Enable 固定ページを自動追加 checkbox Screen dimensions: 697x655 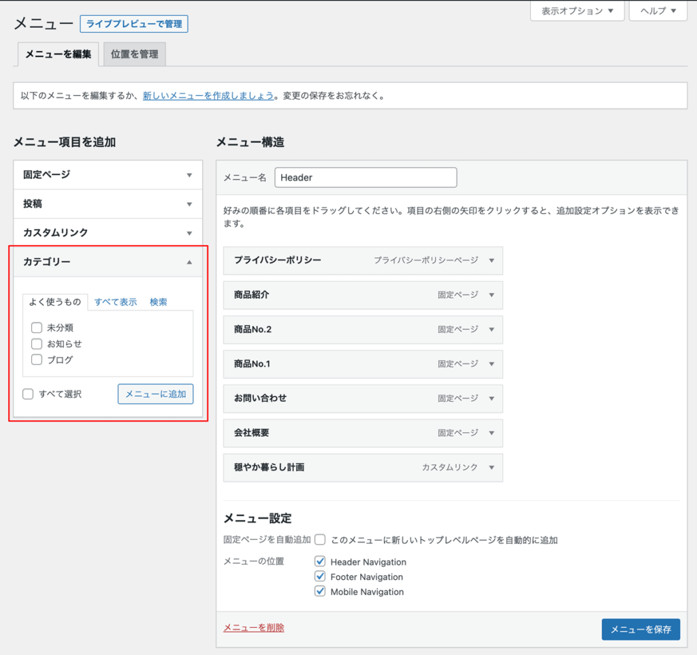click(x=320, y=540)
